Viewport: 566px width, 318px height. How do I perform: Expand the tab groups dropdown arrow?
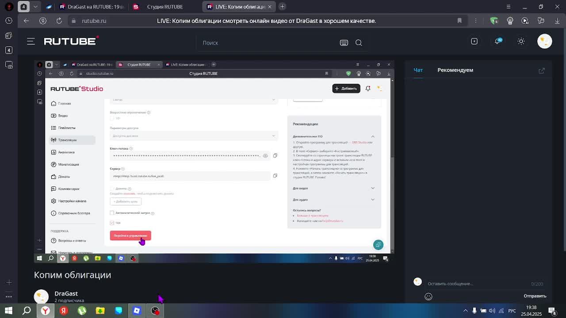[x=35, y=7]
